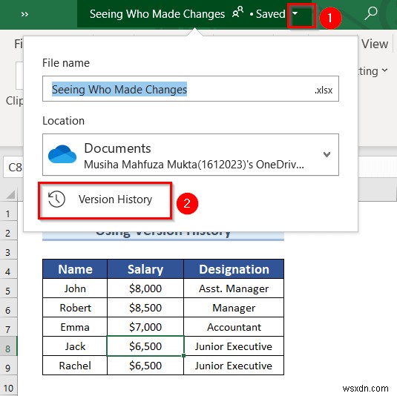Expand location chevron arrow
The height and width of the screenshot is (396, 397).
coord(327,154)
